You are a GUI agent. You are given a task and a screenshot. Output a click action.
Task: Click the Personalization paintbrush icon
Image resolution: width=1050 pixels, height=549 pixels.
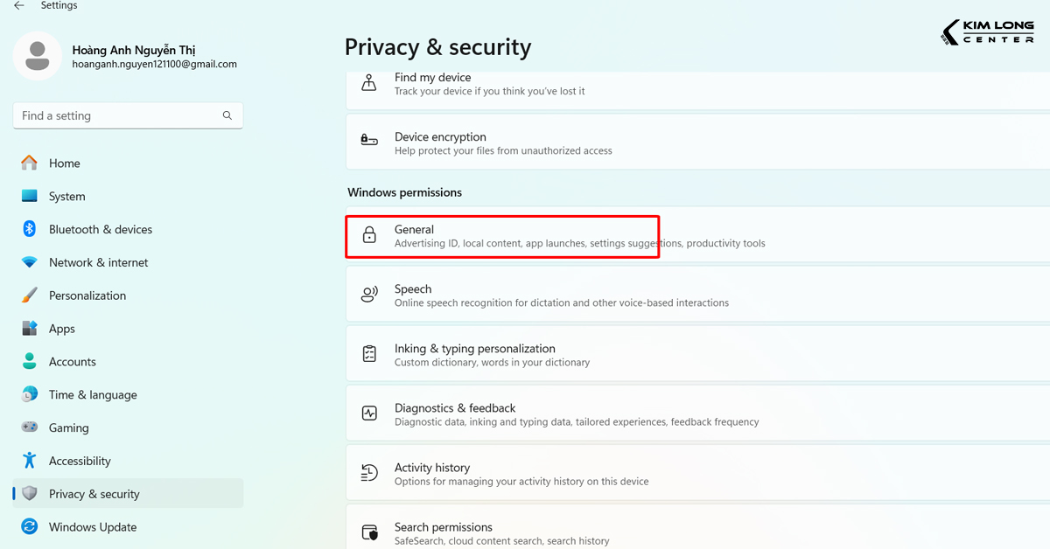point(30,295)
